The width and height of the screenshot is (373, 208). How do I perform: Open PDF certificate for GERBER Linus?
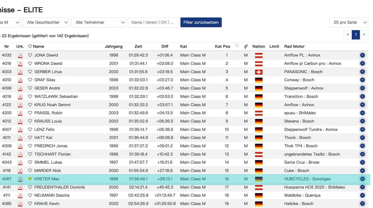[x=20, y=72]
